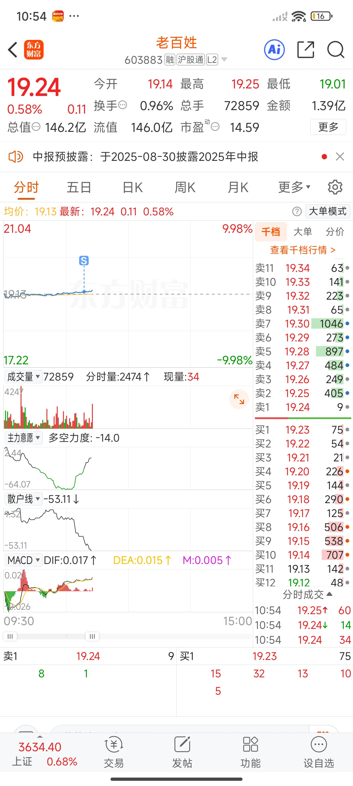Select the 分时 tab
The height and width of the screenshot is (786, 353).
[26, 187]
